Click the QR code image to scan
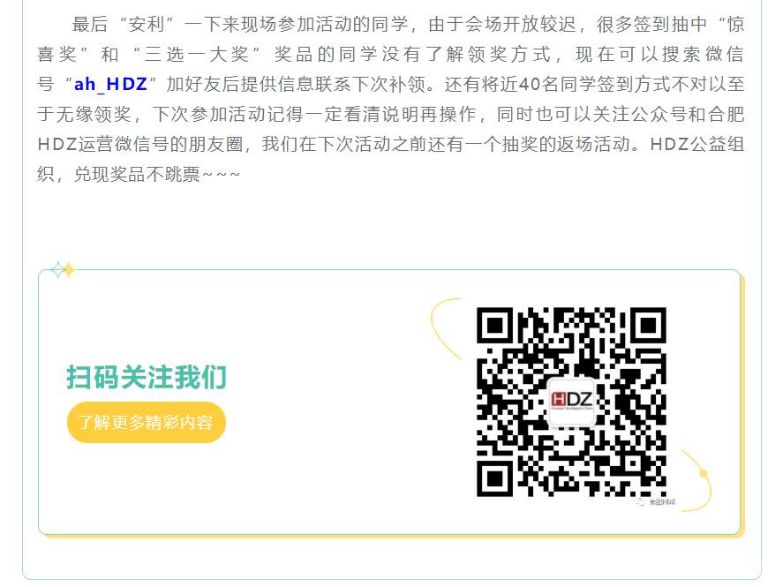This screenshot has width=783, height=587. coord(572,402)
